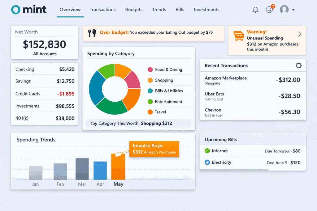Click the Due Tomorow - $80 text
Image resolution: width=317 pixels, height=211 pixels.
[282, 151]
